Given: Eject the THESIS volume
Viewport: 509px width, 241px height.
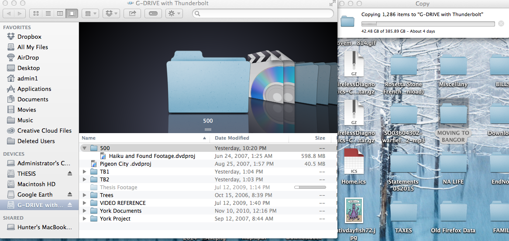Looking at the screenshot, I should tap(70, 174).
